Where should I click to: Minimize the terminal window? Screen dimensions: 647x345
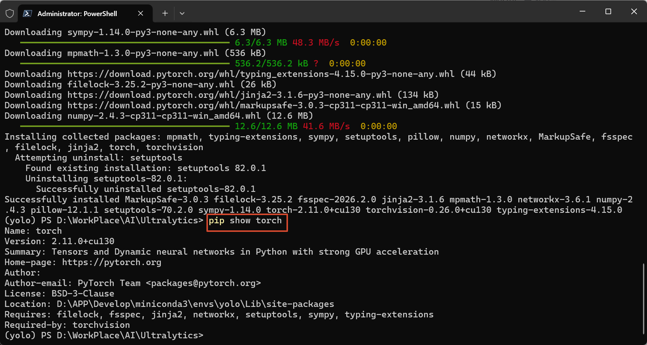coord(582,12)
